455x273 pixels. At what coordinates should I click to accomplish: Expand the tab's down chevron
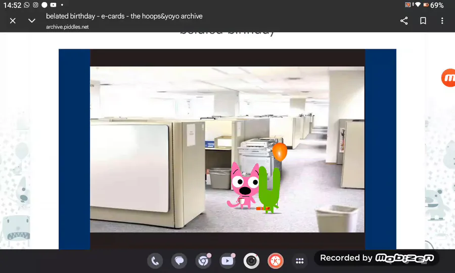coord(32,21)
